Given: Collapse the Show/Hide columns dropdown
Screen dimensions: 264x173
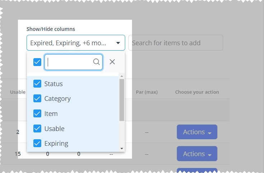Looking at the screenshot, I should click(x=76, y=43).
